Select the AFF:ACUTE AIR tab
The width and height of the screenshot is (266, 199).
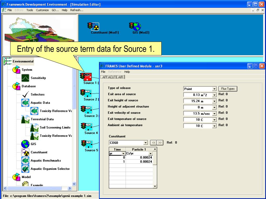113,77
